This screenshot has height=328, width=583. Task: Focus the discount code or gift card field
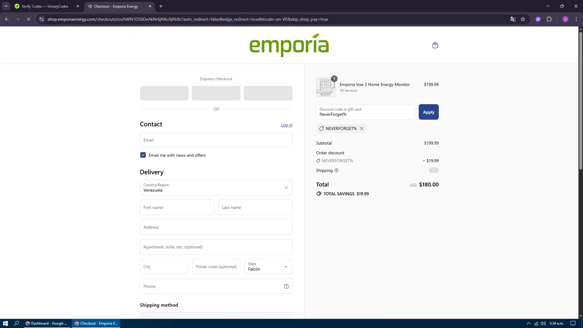pos(365,112)
